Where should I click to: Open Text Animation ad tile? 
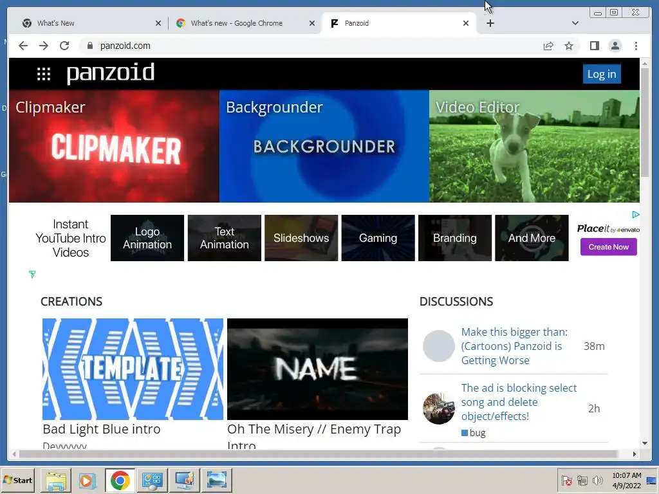(225, 238)
